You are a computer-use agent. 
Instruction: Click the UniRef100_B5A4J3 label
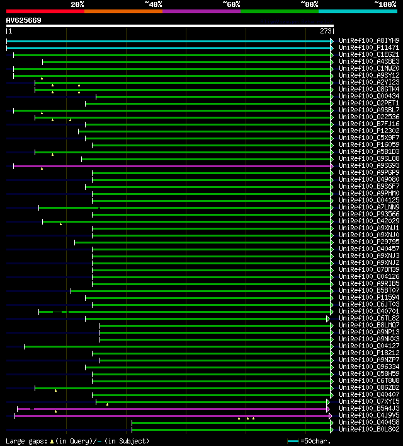[369, 408]
